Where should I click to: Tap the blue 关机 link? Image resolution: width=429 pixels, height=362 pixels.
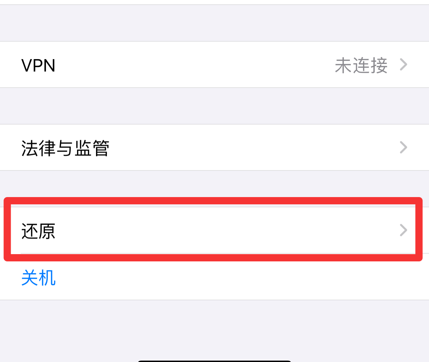coord(38,278)
